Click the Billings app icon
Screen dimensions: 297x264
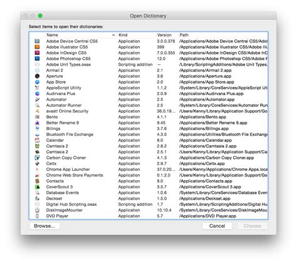37,128
